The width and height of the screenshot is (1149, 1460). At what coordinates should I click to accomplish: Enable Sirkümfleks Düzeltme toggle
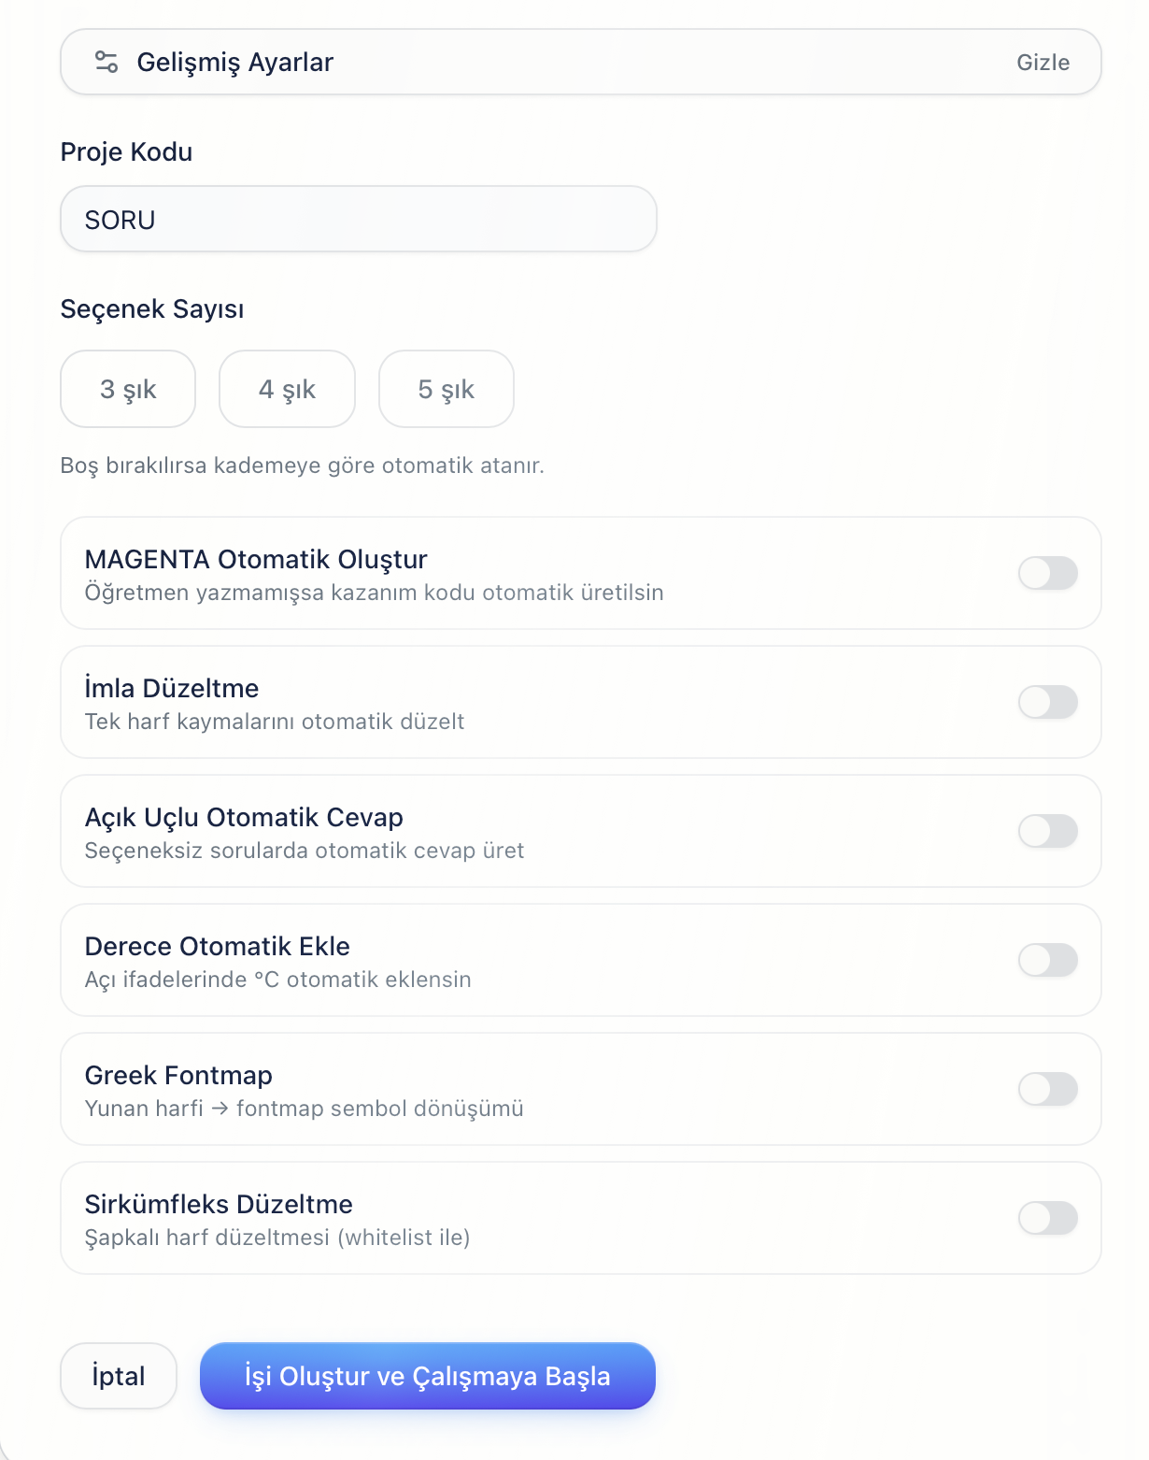tap(1048, 1218)
